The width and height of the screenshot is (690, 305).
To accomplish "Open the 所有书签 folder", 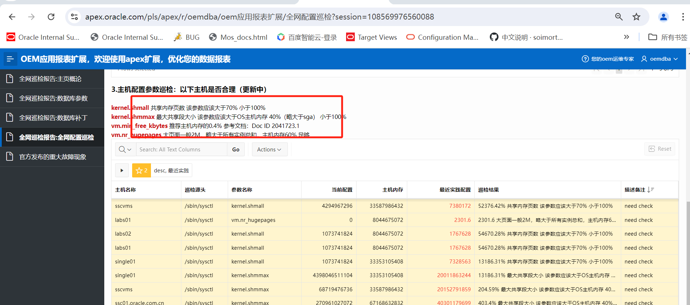I will (x=668, y=37).
